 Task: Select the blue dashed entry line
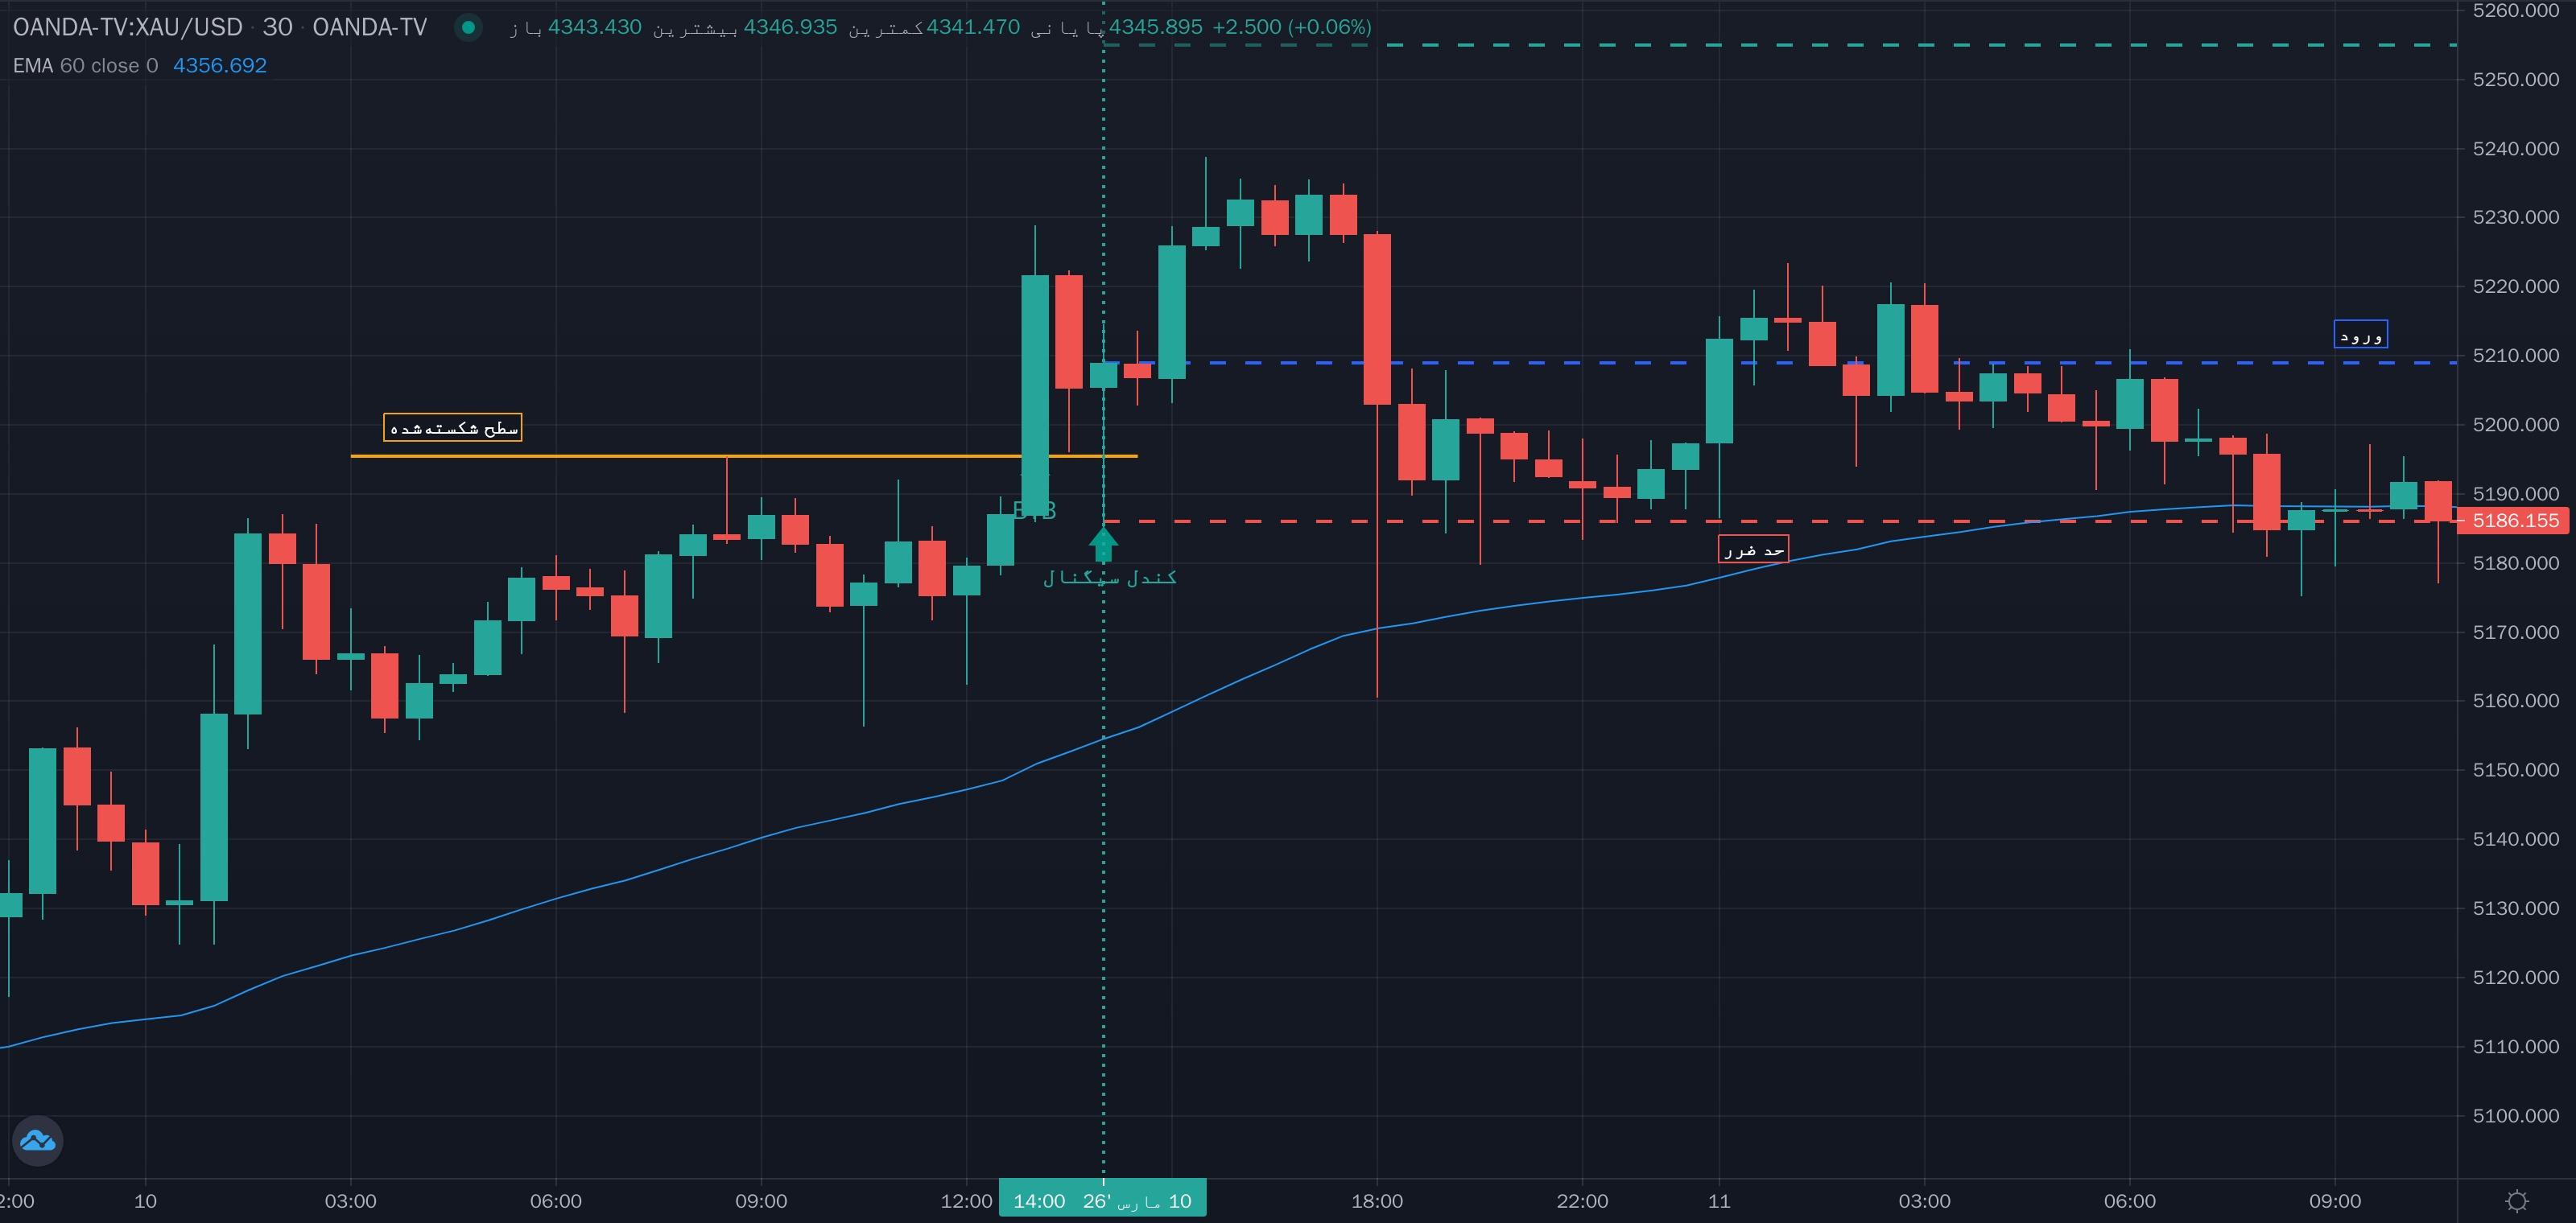pyautogui.click(x=1780, y=362)
